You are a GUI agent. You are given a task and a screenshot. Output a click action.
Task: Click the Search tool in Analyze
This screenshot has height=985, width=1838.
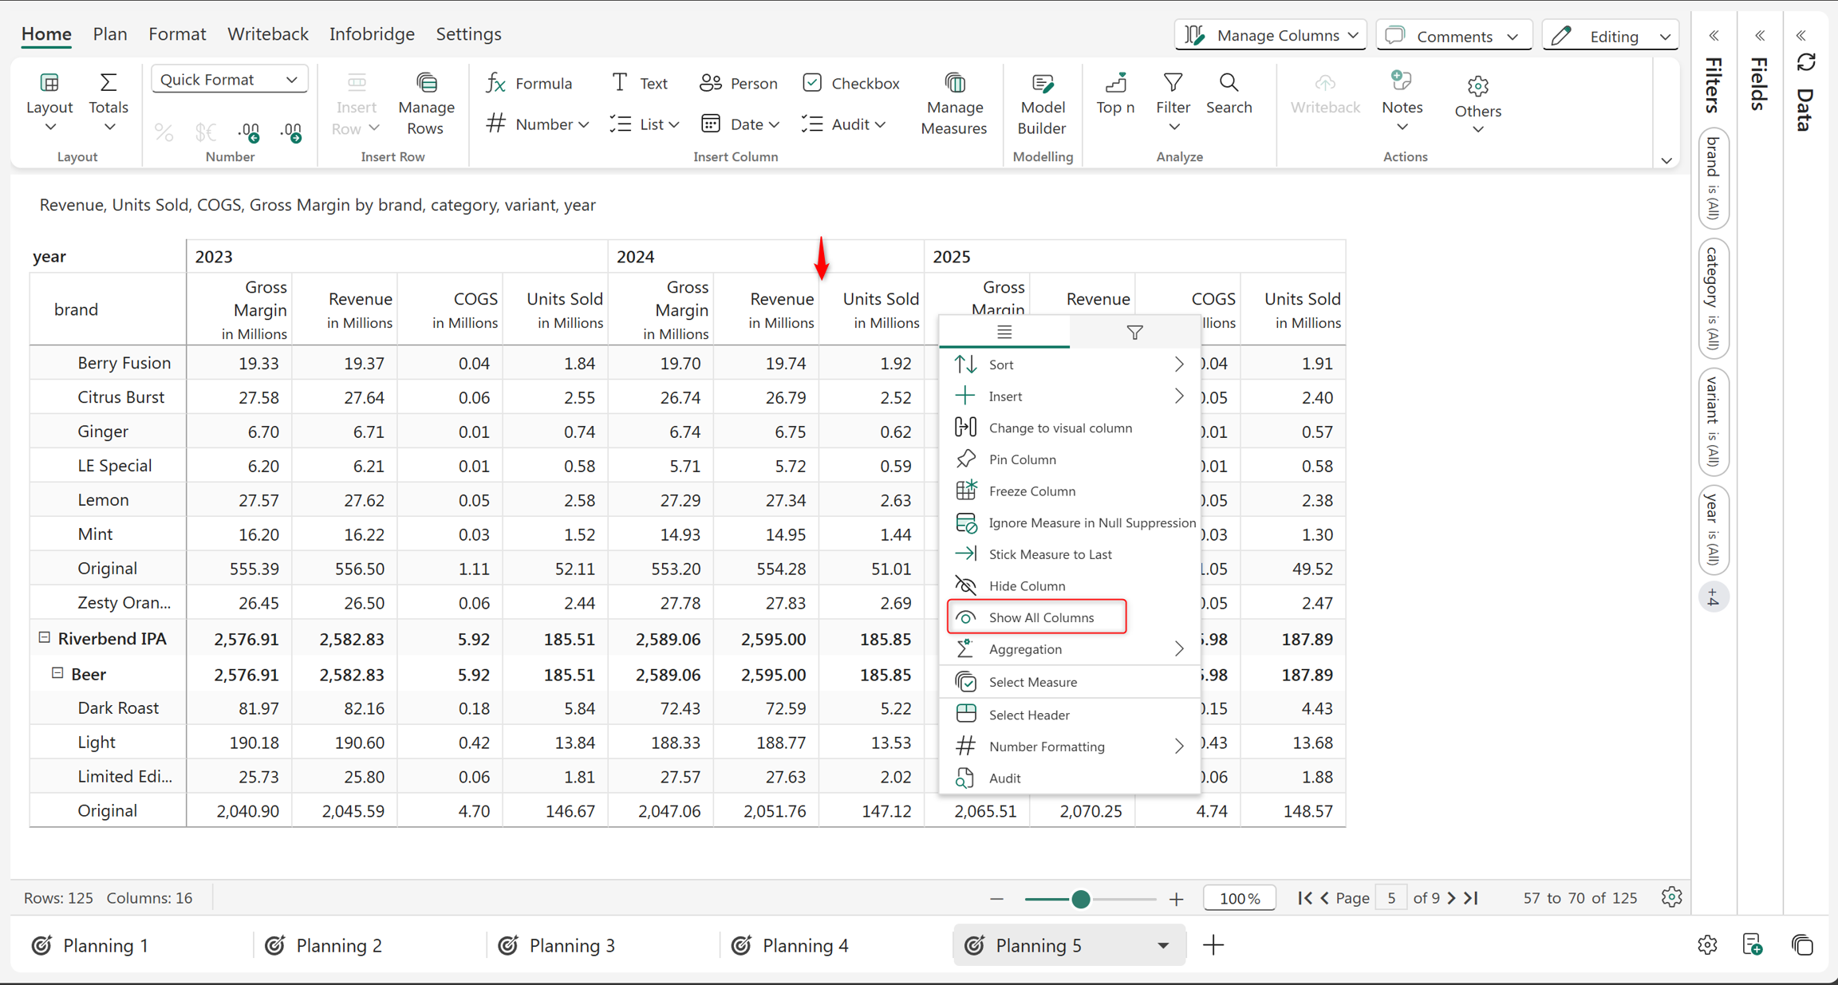1229,93
